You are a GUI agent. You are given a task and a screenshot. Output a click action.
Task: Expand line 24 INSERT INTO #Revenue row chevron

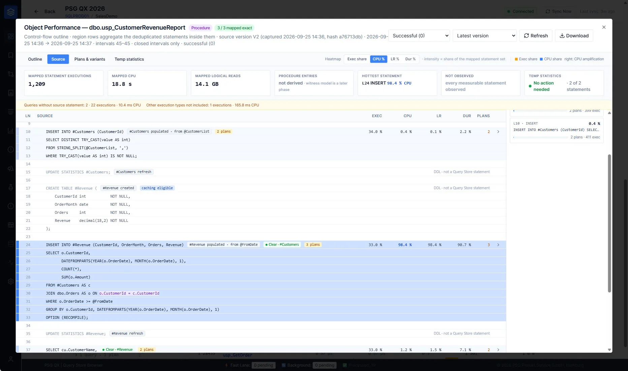(x=498, y=245)
